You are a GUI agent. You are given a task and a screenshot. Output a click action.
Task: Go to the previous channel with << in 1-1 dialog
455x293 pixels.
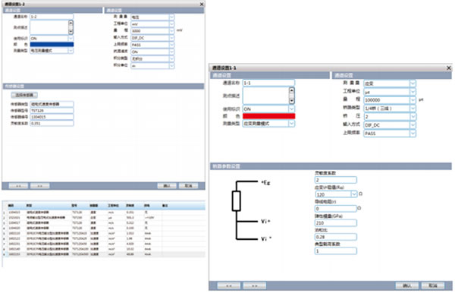click(229, 285)
